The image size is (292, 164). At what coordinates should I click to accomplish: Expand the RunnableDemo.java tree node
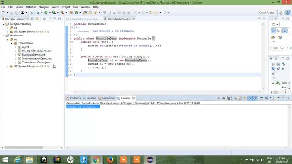pyautogui.click(x=16, y=55)
